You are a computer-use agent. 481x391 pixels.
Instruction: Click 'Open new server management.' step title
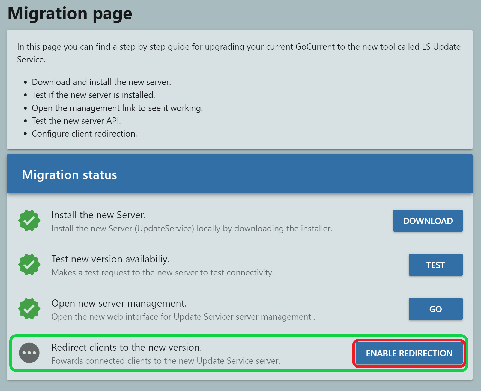pos(119,303)
